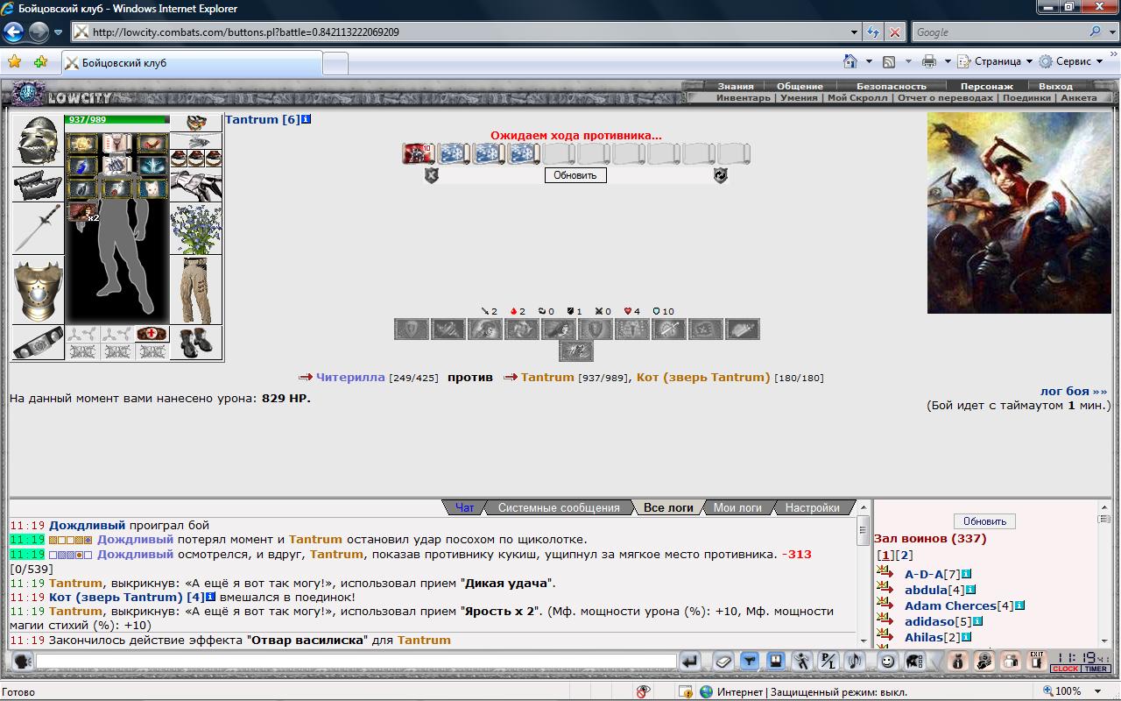Click the red cross medical item slot
This screenshot has height=701, width=1121.
(x=152, y=334)
